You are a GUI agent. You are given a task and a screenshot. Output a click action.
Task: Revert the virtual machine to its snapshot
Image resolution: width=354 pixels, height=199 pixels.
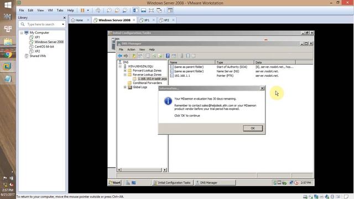(x=117, y=11)
